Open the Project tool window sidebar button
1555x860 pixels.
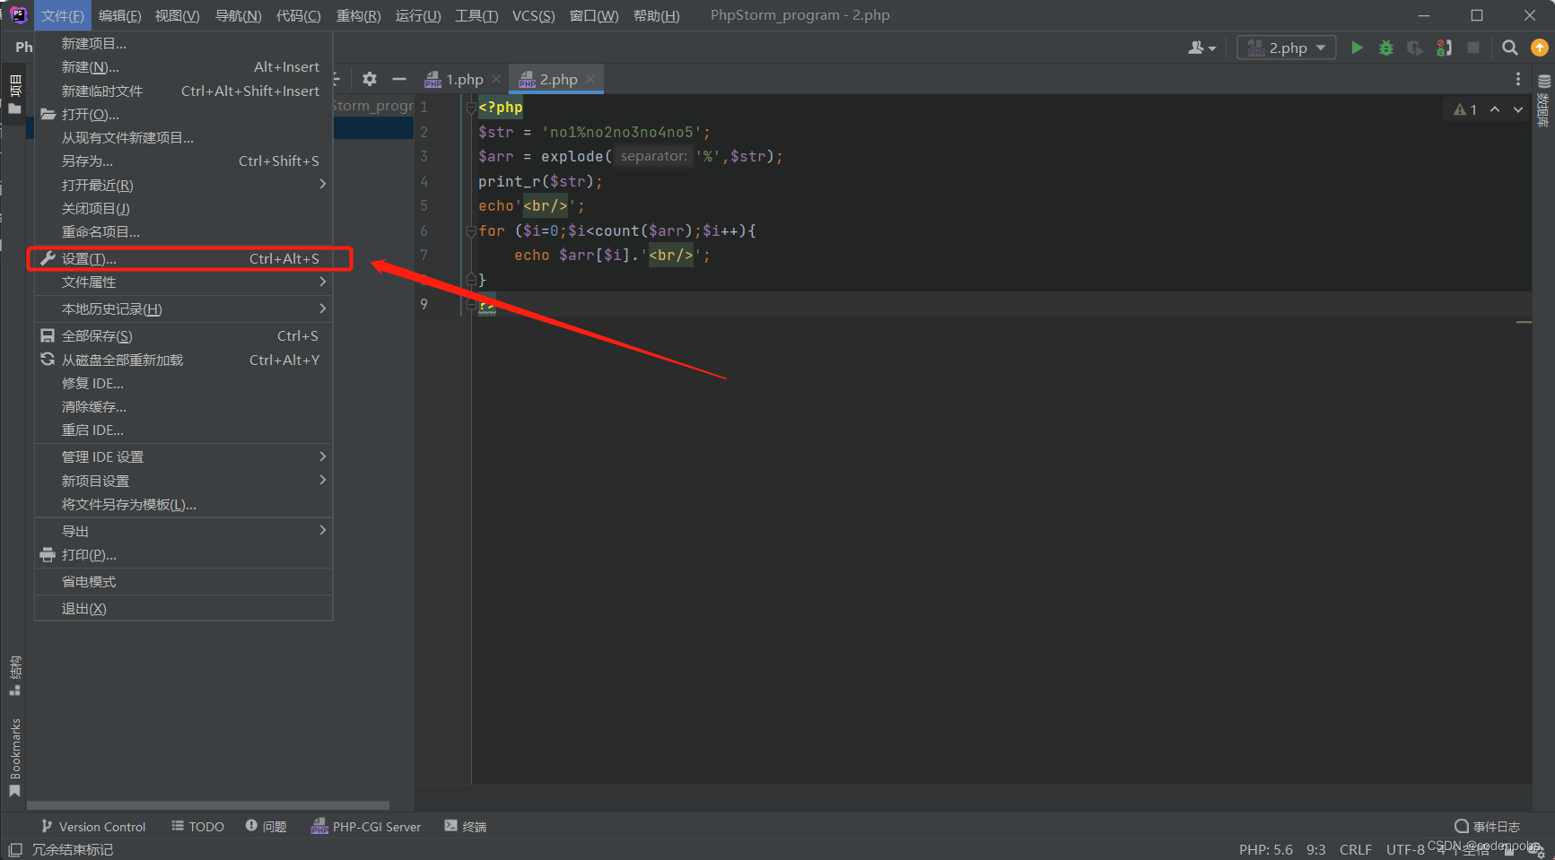point(14,95)
